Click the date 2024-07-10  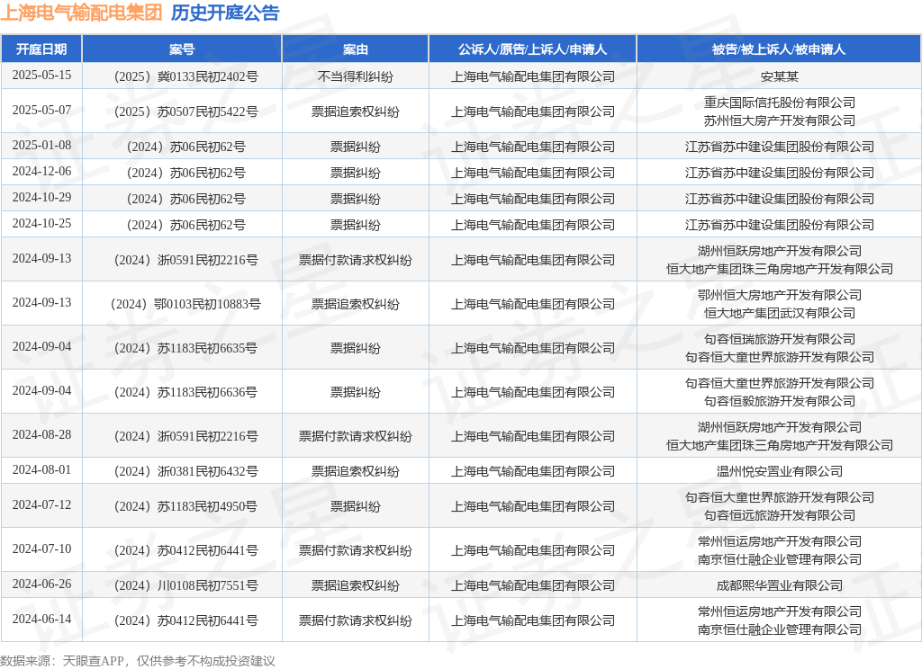pyautogui.click(x=41, y=549)
